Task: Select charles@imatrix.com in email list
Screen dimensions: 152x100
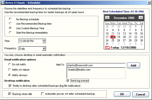Action: [79, 70]
